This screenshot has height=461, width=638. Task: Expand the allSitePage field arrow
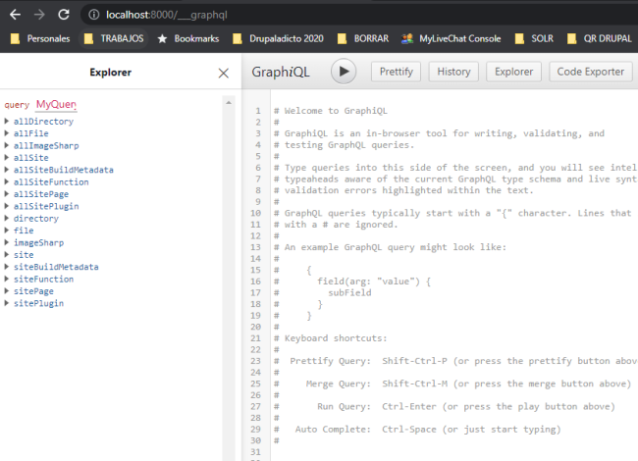click(x=7, y=194)
